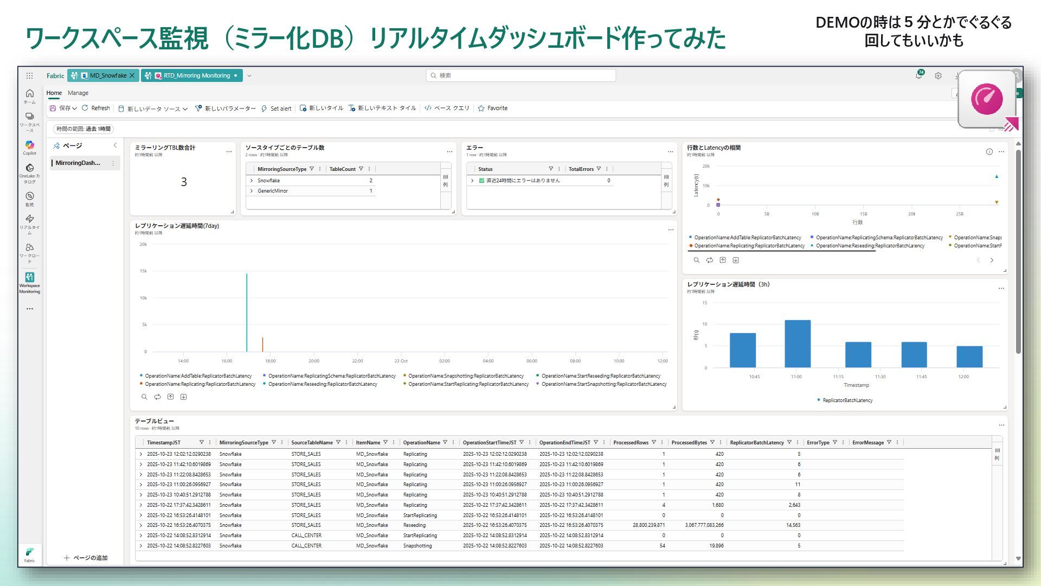Screen dimensions: 1041x586
Task: Click the 検索 search field
Action: [x=520, y=75]
